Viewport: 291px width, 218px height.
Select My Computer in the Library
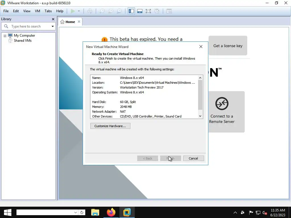[x=24, y=35]
